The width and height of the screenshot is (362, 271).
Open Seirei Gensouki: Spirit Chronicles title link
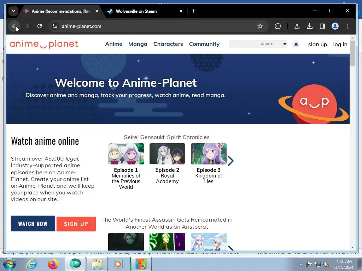pos(167,137)
